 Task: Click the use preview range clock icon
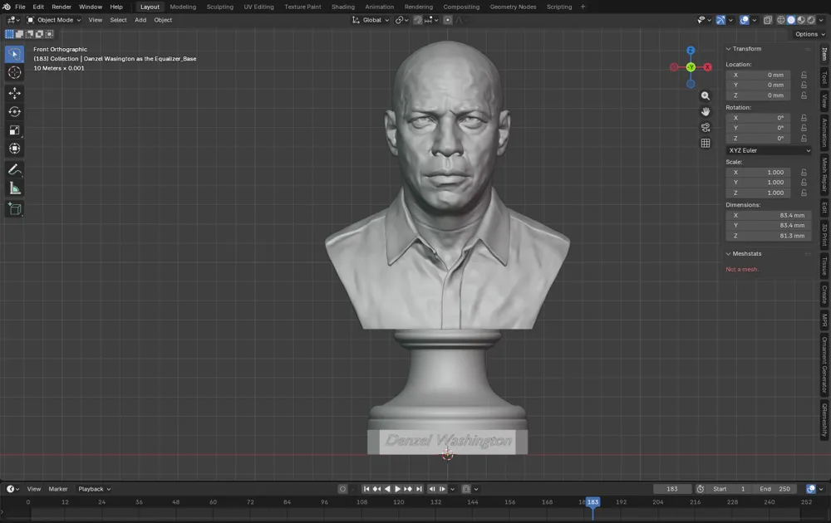coord(700,489)
